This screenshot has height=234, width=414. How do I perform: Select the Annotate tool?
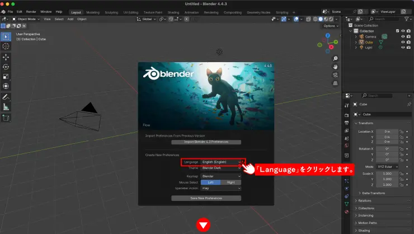point(6,97)
